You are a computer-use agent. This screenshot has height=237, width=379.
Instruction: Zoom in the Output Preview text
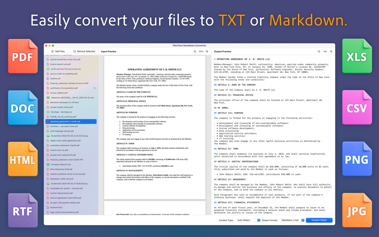tap(331, 51)
